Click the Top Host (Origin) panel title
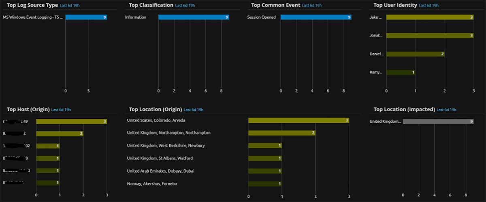The image size is (486, 202). pos(28,109)
